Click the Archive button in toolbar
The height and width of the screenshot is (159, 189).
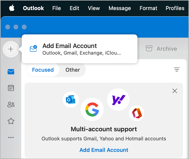pyautogui.click(x=161, y=49)
